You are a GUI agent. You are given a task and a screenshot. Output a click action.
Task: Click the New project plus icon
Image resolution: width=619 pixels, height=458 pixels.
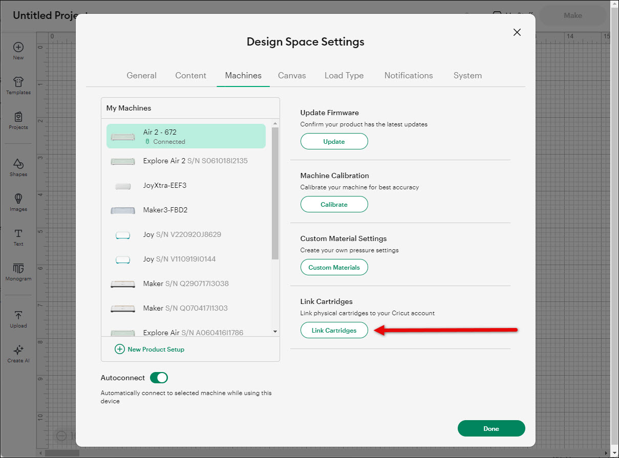(18, 48)
